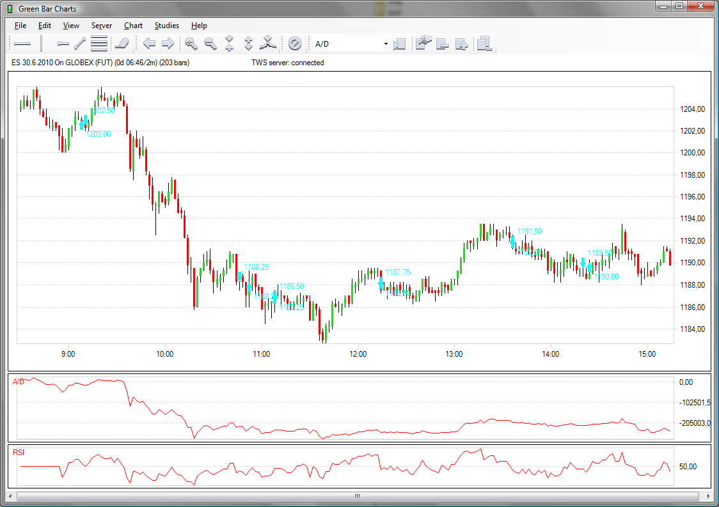Click the circular slash toolbar icon
The width and height of the screenshot is (719, 507).
295,43
